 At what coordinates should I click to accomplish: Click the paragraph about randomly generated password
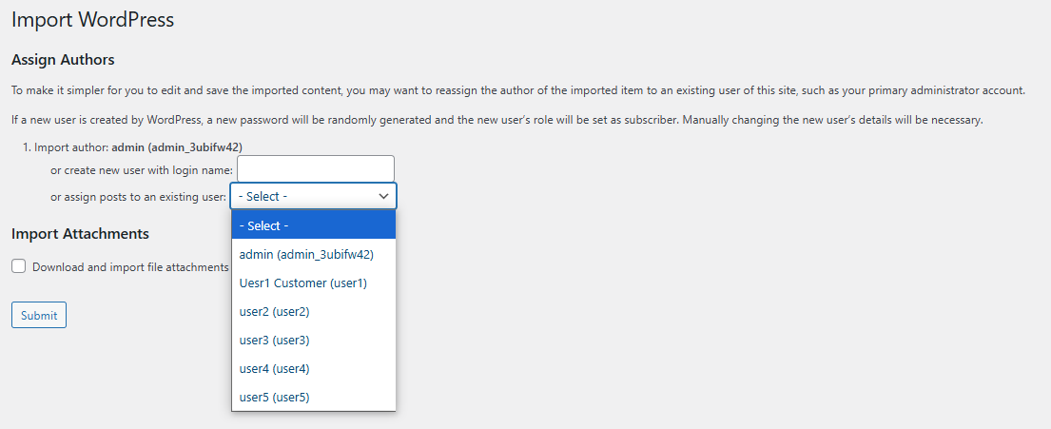(x=496, y=121)
